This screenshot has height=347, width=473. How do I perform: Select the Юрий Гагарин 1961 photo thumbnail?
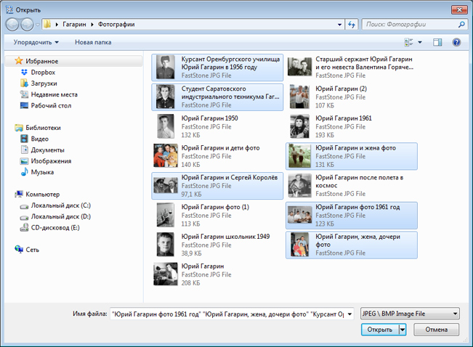pos(299,126)
